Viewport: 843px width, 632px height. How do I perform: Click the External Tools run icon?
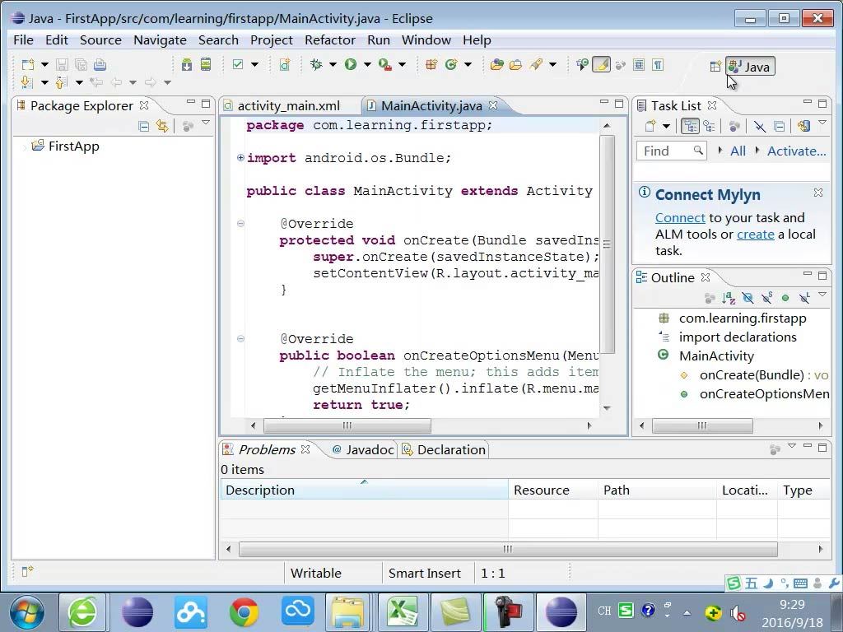pyautogui.click(x=385, y=65)
